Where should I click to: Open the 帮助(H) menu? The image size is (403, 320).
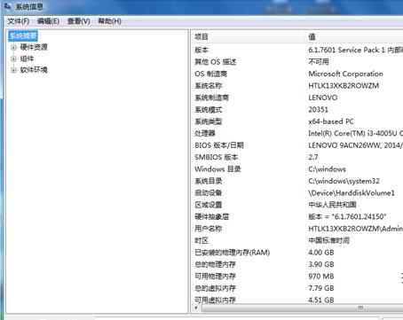(x=110, y=21)
